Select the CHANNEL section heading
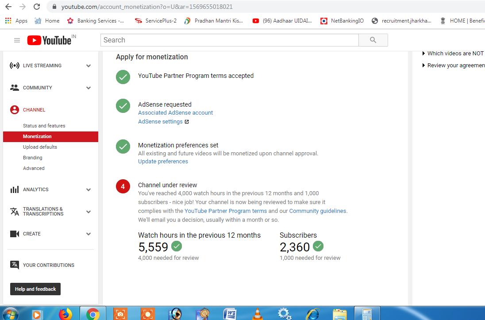This screenshot has width=485, height=320. coord(34,110)
